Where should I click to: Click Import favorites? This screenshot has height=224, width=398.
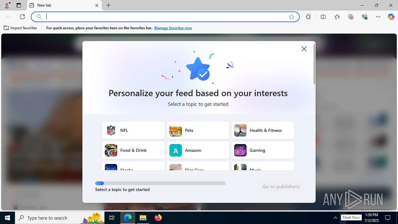pyautogui.click(x=21, y=28)
